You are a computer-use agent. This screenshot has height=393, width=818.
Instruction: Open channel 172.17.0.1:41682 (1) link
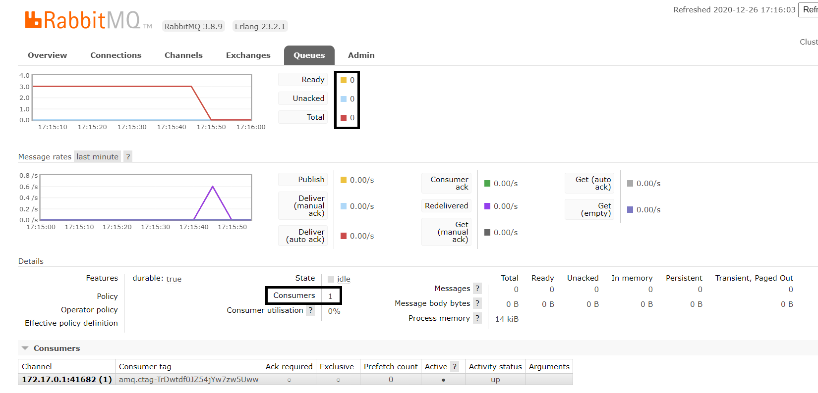(67, 379)
